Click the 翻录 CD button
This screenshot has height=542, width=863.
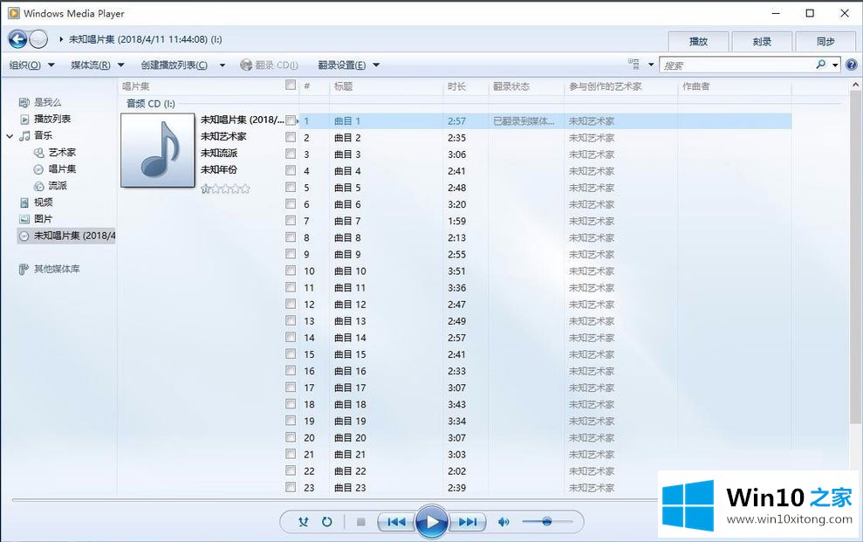tap(269, 65)
